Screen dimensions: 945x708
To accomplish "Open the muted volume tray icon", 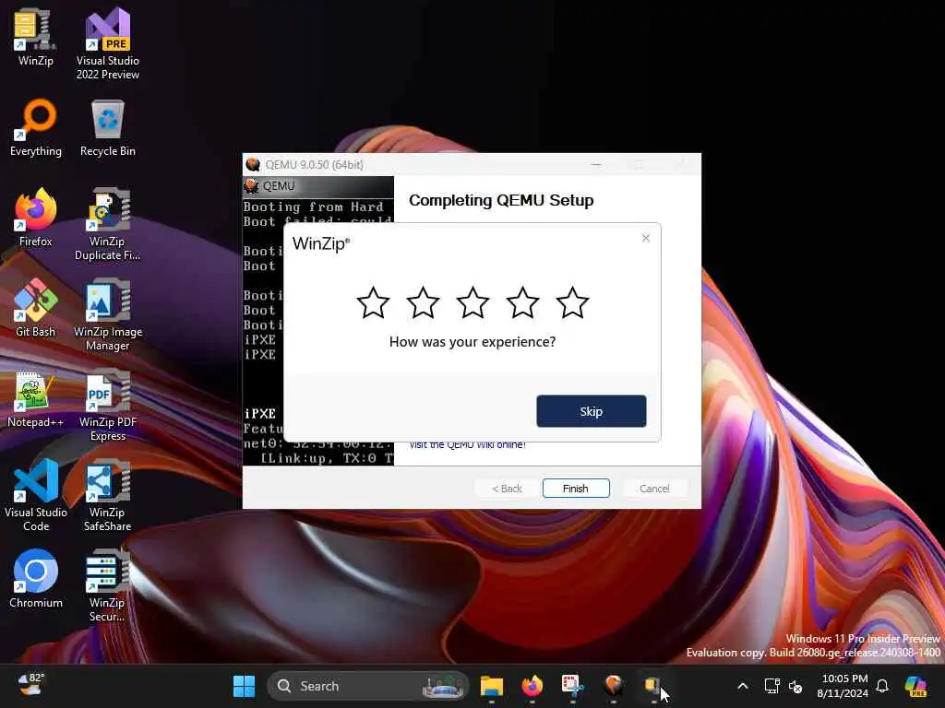I will click(795, 686).
